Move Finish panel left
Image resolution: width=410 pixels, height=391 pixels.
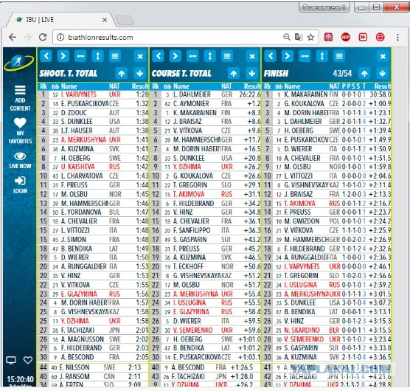271,56
